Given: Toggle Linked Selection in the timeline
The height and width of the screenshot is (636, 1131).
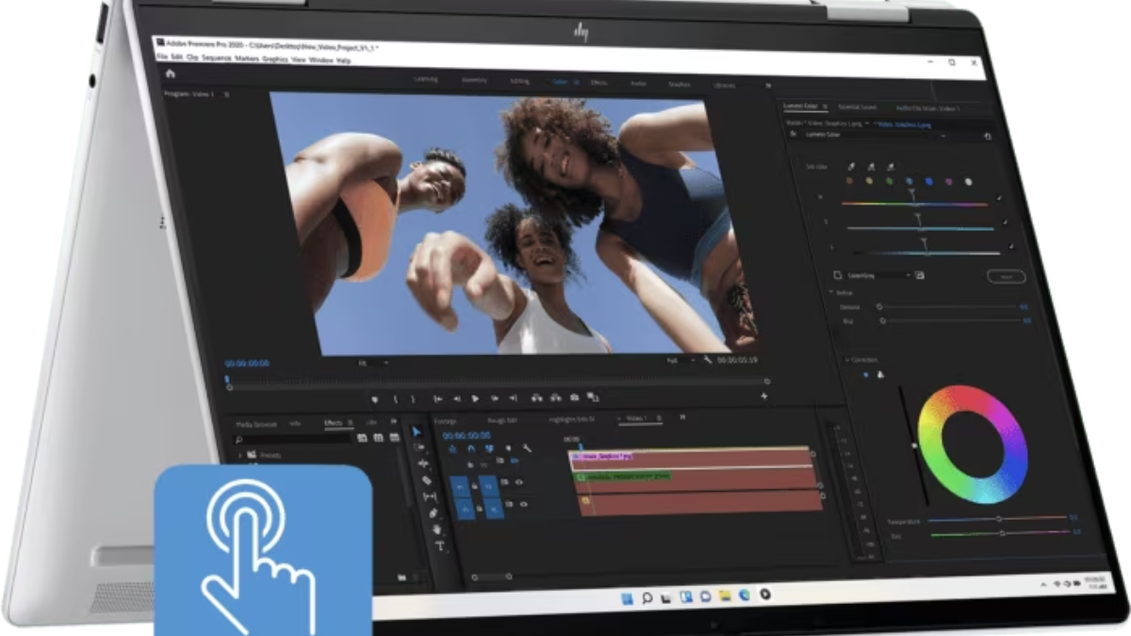Looking at the screenshot, I should [x=487, y=448].
